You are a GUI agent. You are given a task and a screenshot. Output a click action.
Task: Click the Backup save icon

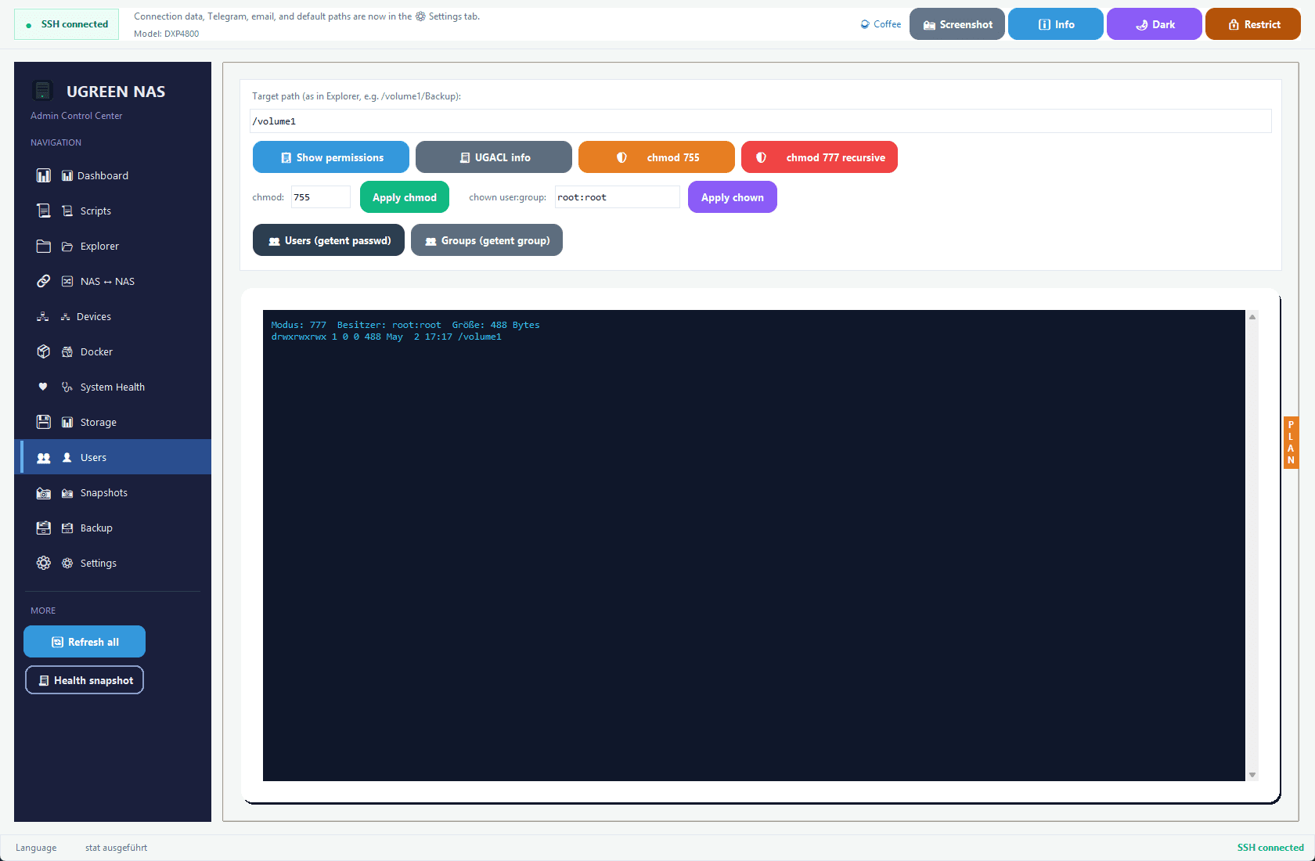click(x=44, y=528)
